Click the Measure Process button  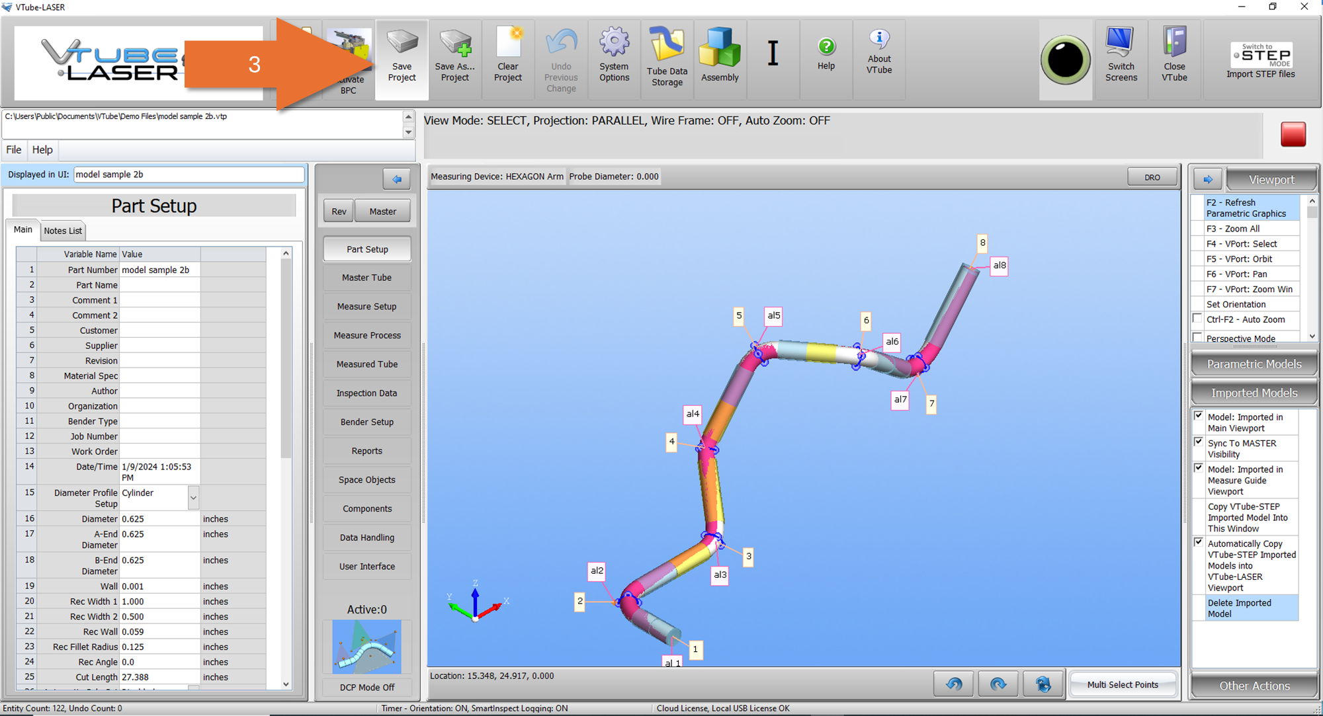tap(367, 335)
